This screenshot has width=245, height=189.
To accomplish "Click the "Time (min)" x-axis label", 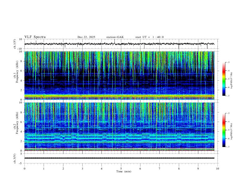I will (124, 171).
